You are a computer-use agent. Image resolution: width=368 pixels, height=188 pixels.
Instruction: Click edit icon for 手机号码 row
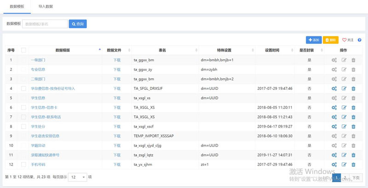click(x=344, y=165)
